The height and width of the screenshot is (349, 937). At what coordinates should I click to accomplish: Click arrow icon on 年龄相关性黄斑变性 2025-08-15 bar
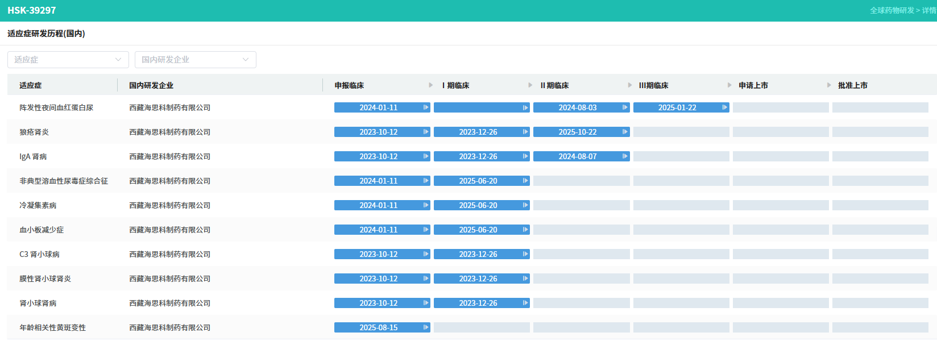426,327
